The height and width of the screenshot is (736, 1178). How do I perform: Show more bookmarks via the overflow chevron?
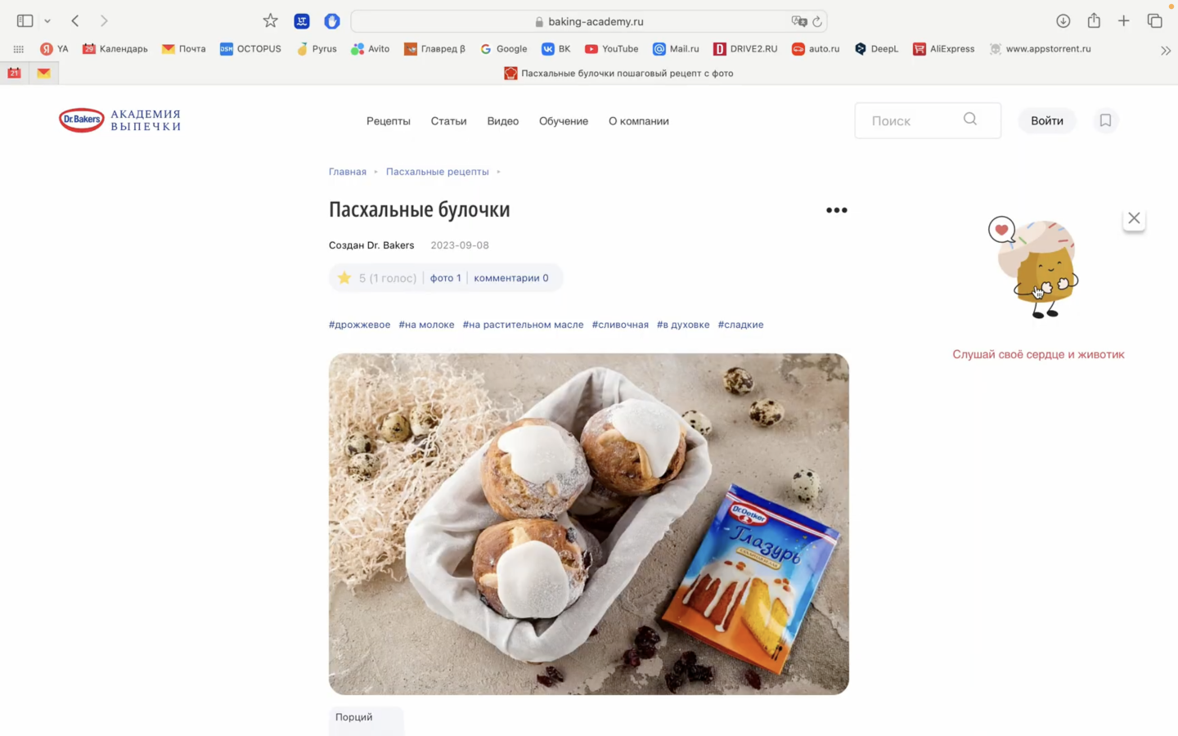1166,50
